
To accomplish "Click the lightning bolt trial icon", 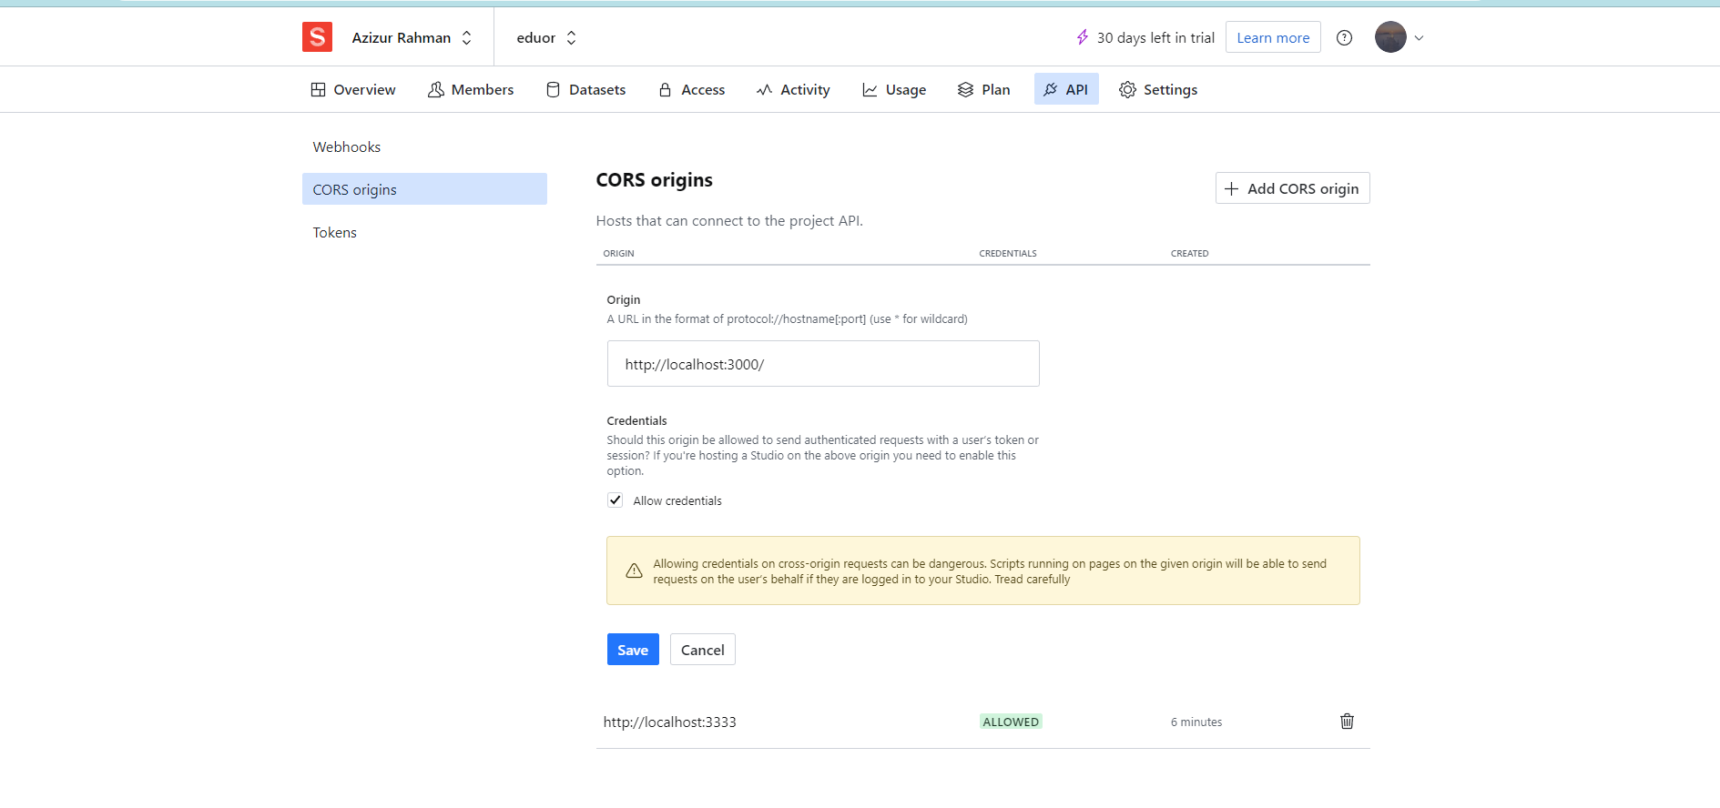I will tap(1082, 37).
